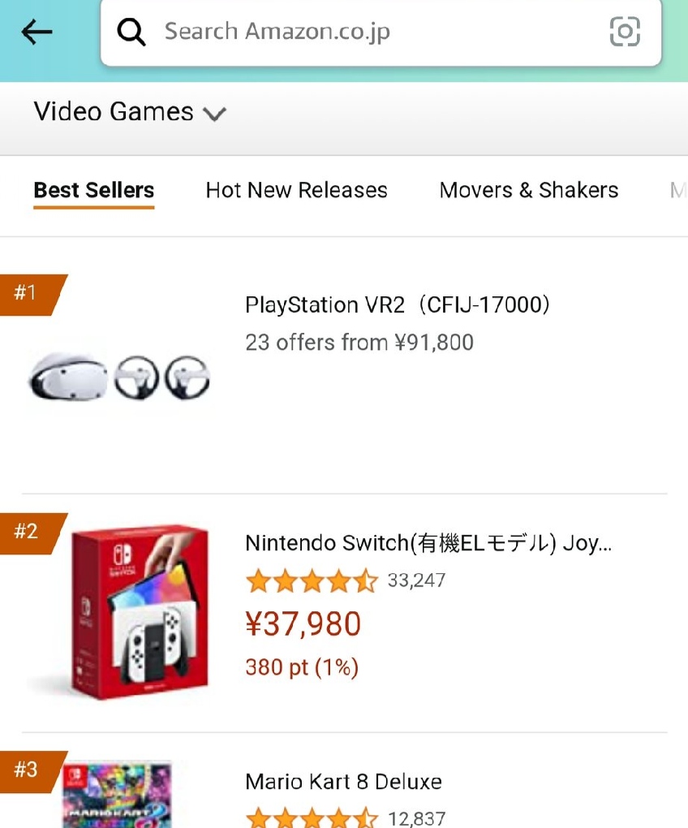View 23 offers from ¥91,800
This screenshot has width=688, height=828.
click(359, 343)
